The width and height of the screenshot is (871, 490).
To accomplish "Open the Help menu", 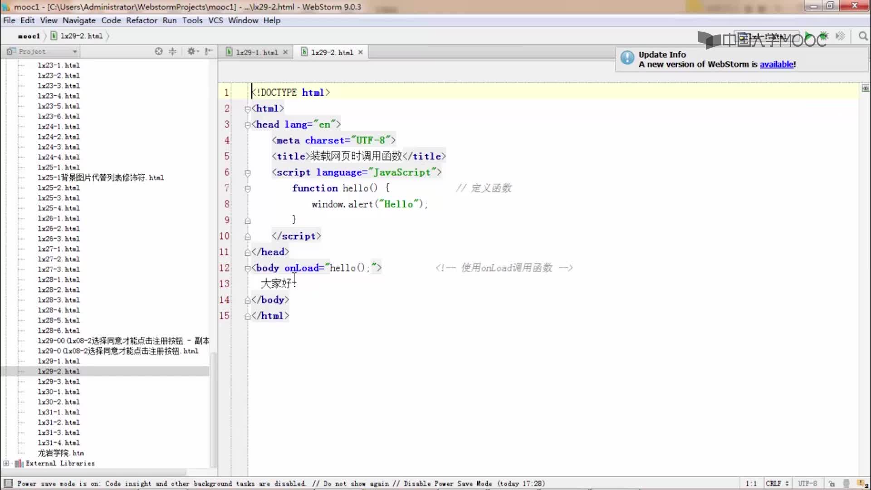I will [272, 20].
